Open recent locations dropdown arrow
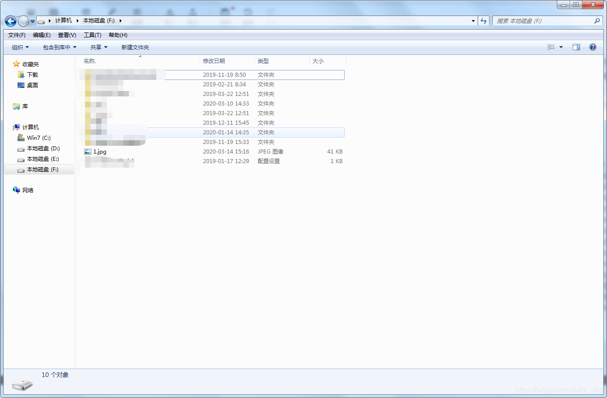The width and height of the screenshot is (607, 398). click(32, 21)
